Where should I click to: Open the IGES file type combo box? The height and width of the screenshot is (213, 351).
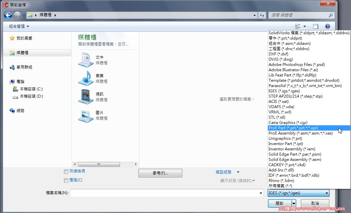(x=299, y=193)
